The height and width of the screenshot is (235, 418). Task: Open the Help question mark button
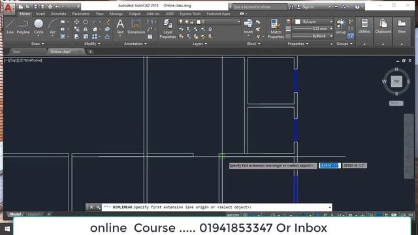[x=357, y=7]
